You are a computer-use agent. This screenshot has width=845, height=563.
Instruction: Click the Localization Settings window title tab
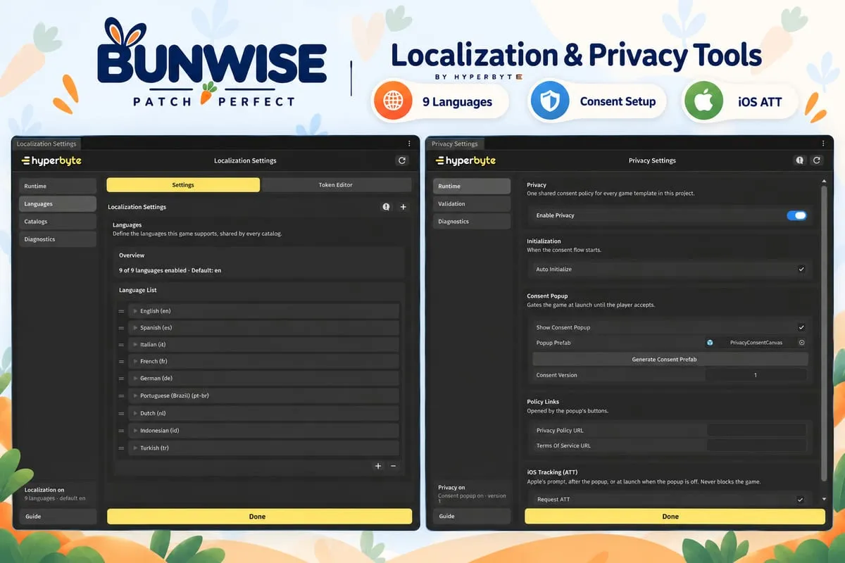[46, 144]
